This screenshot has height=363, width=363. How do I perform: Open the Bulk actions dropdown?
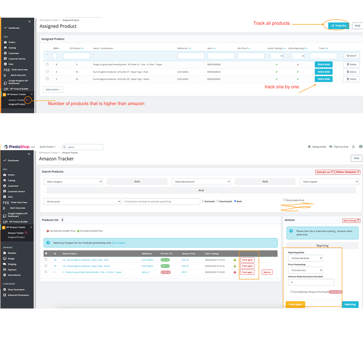click(53, 90)
